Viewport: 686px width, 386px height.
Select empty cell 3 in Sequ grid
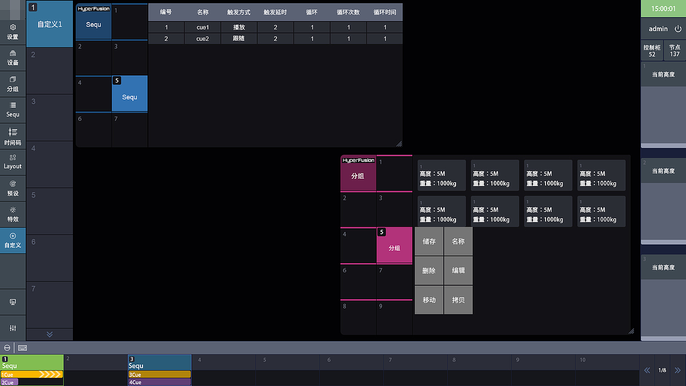pyautogui.click(x=130, y=58)
